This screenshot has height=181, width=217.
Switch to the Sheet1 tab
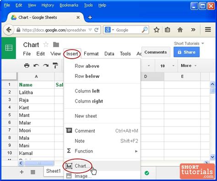click(x=54, y=171)
